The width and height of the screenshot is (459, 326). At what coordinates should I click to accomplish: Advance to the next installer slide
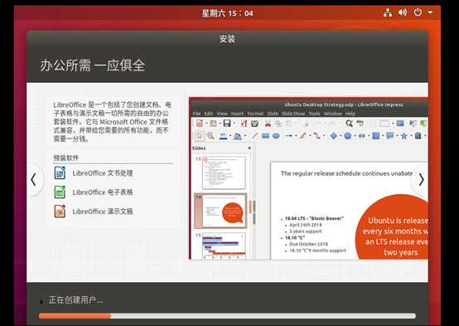(421, 180)
